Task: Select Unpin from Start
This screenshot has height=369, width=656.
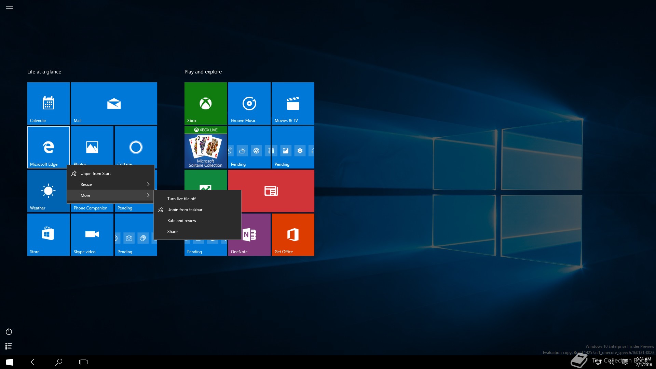Action: coord(111,174)
